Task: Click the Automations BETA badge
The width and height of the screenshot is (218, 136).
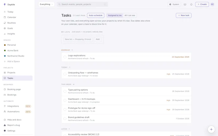Action: click(x=28, y=112)
